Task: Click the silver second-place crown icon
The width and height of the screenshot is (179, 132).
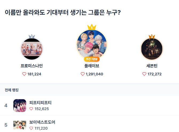Action: click(x=32, y=36)
